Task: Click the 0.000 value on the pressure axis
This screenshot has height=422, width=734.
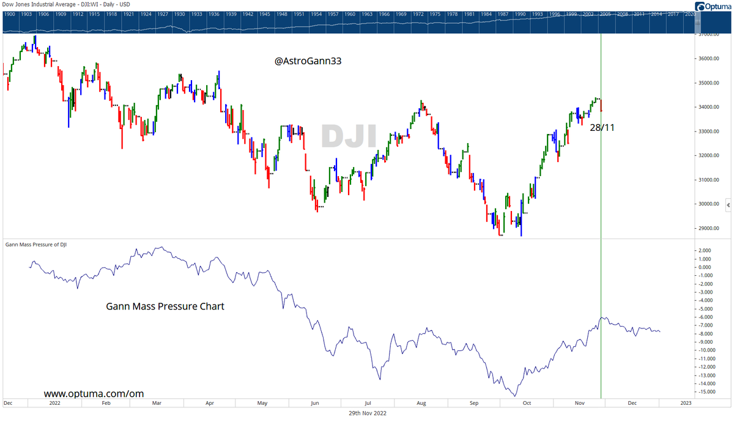Action: (x=705, y=267)
